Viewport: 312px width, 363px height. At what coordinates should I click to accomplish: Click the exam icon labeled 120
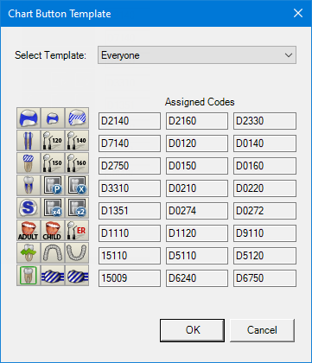point(53,141)
